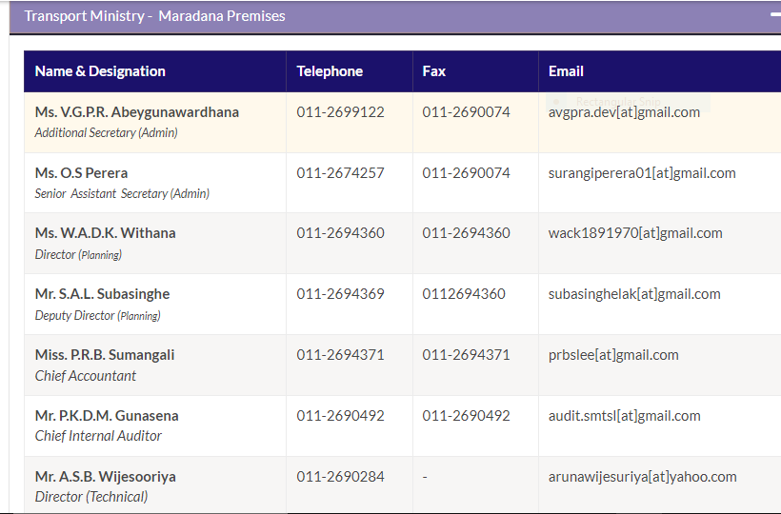This screenshot has height=514, width=781.
Task: Click the Transport Ministry - Maradana Premises header
Action: click(154, 16)
